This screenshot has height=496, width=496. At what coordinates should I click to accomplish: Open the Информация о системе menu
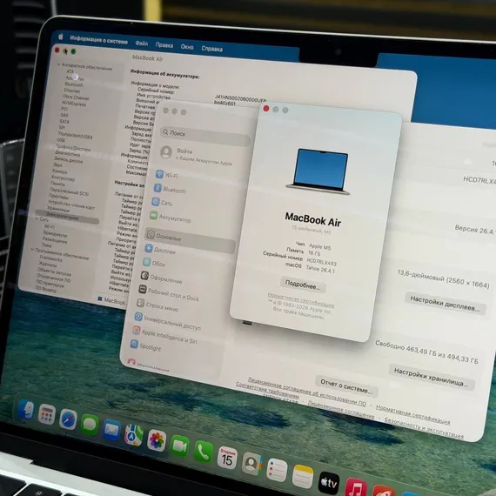click(x=98, y=40)
